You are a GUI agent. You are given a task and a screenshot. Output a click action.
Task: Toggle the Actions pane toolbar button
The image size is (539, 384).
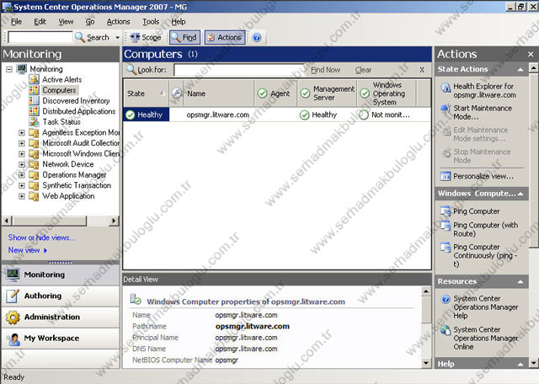coord(225,37)
